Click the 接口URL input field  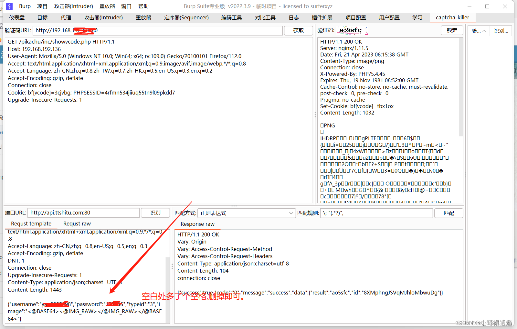pyautogui.click(x=84, y=213)
